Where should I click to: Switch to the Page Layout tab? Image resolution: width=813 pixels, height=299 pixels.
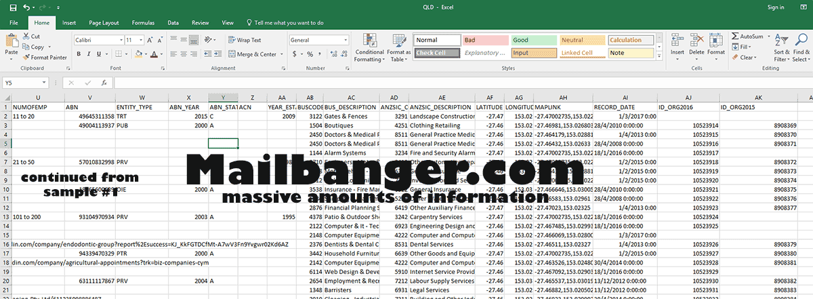(103, 22)
